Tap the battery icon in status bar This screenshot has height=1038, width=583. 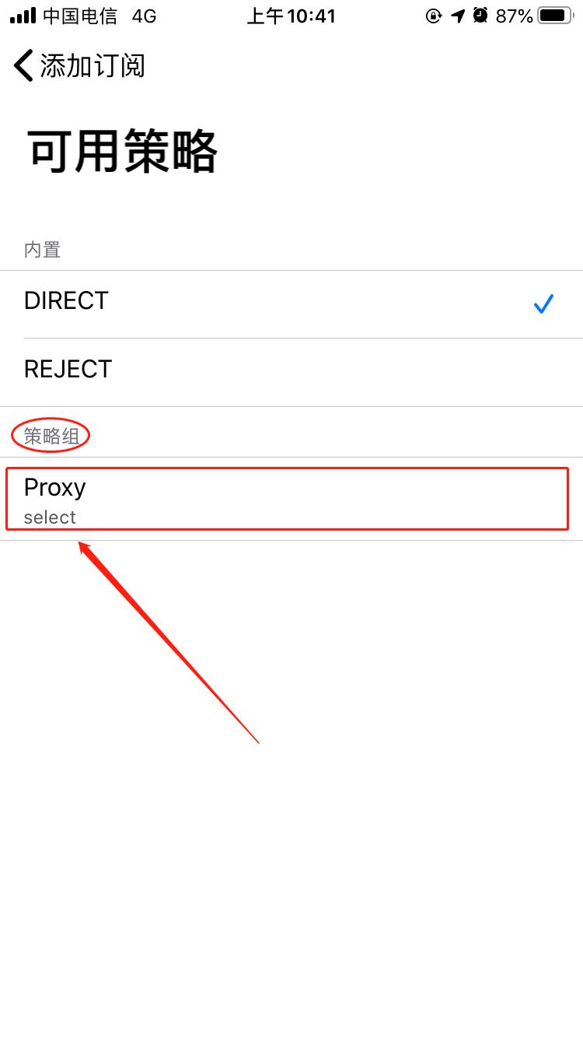pos(555,16)
